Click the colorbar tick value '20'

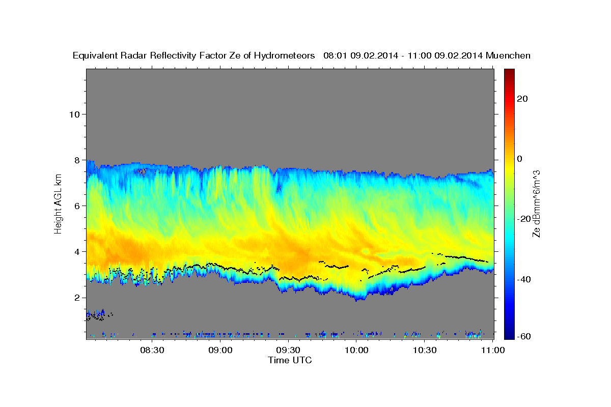click(522, 99)
